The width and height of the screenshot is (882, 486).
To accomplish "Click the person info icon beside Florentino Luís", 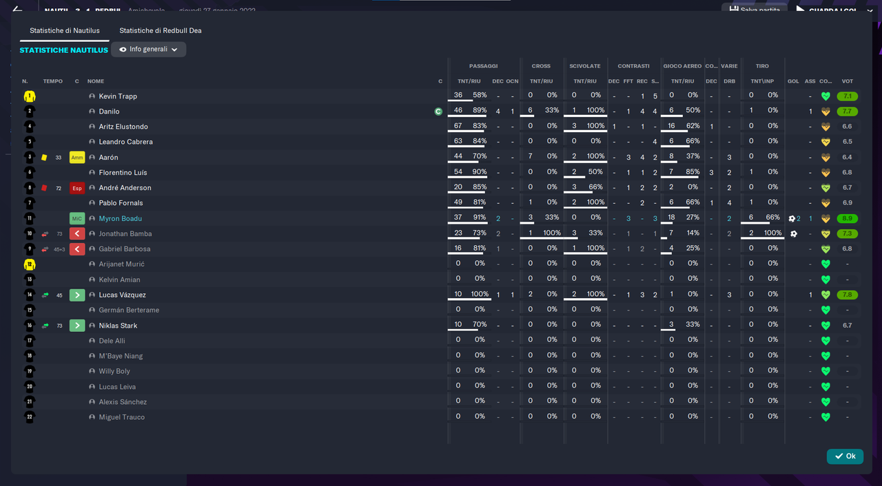I will [x=92, y=173].
